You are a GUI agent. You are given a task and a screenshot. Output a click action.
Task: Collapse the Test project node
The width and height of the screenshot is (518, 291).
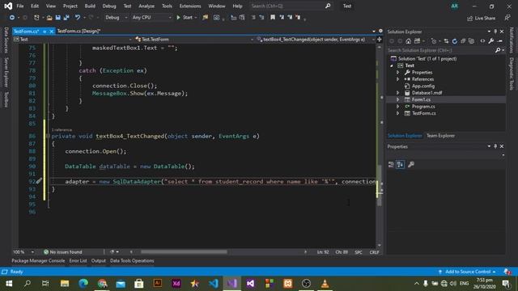(x=392, y=65)
